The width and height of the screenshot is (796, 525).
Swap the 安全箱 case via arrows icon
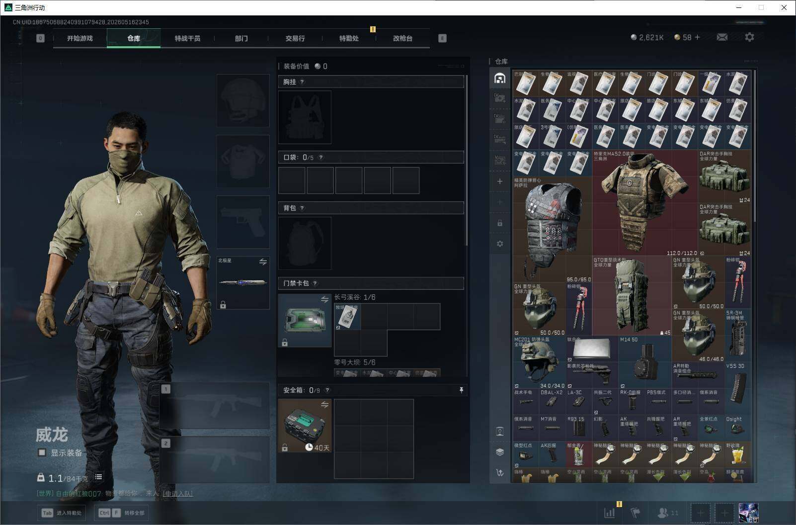click(324, 405)
